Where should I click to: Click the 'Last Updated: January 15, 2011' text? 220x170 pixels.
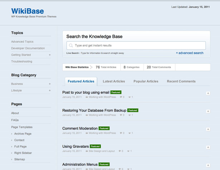[x=190, y=7]
